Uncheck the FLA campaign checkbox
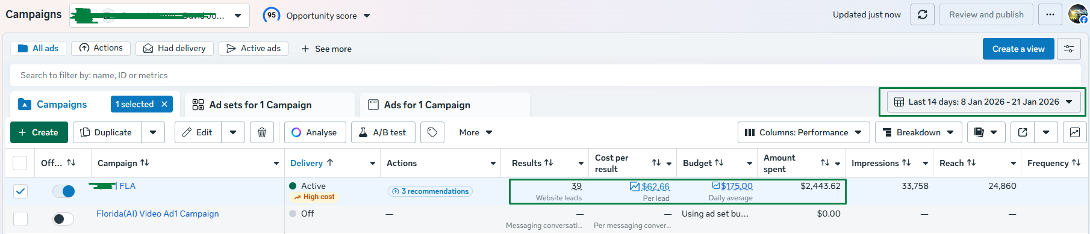Image resolution: width=1090 pixels, height=234 pixels. click(x=20, y=191)
